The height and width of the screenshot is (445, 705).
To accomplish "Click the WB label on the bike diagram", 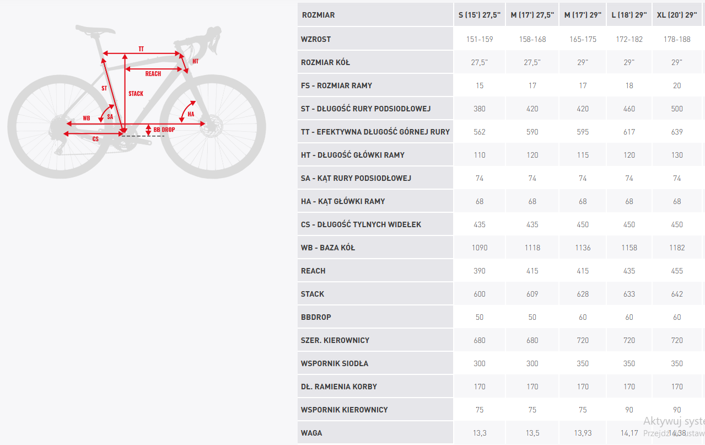I will coord(87,119).
